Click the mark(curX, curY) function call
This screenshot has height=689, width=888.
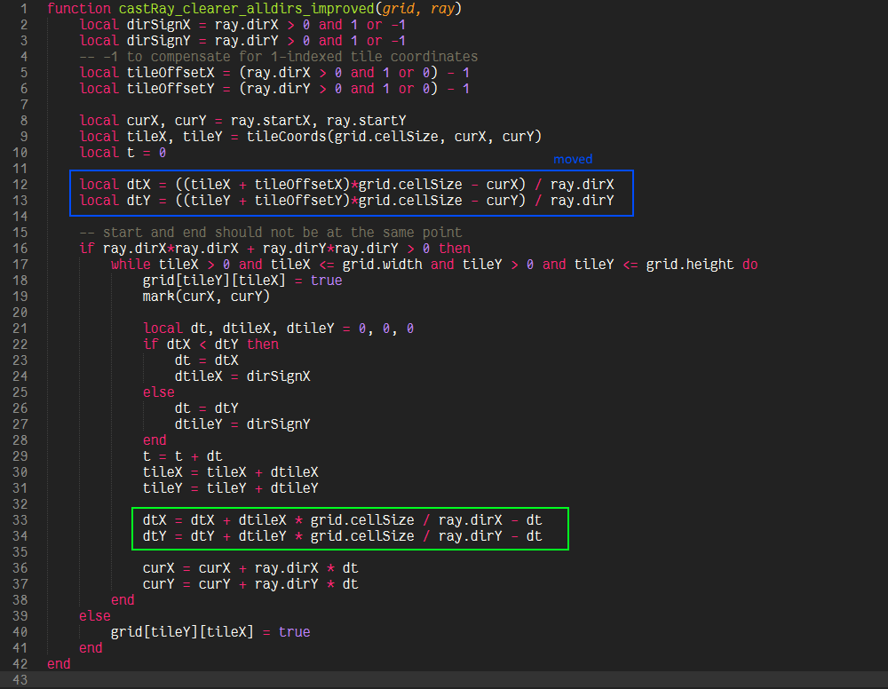pyautogui.click(x=206, y=297)
